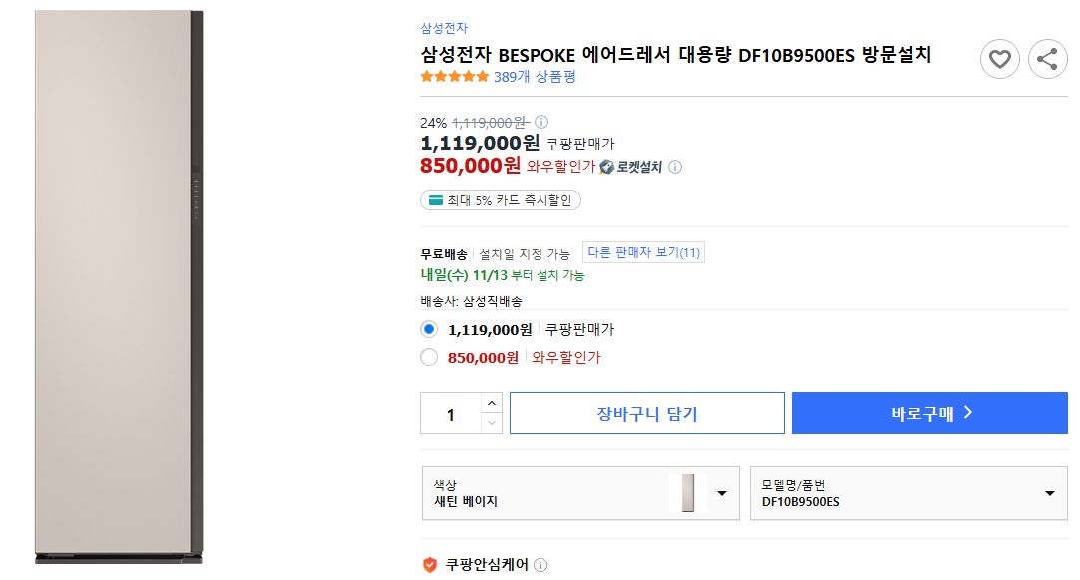Increase quantity with the up stepper arrow
Image resolution: width=1080 pixels, height=580 pixels.
pos(491,404)
